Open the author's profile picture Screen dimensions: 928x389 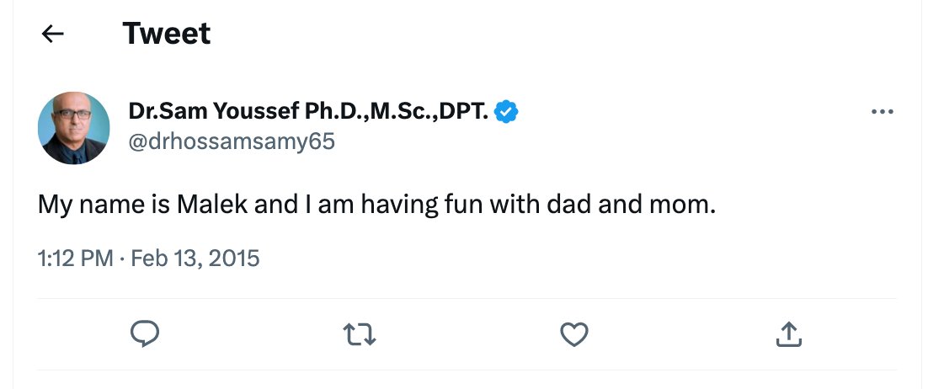click(74, 128)
